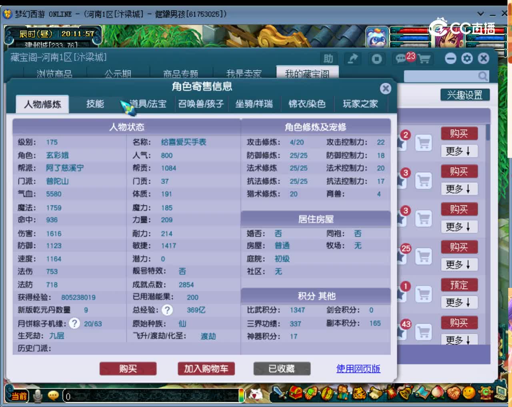Click the 加入购物车 button
The height and width of the screenshot is (407, 512).
coord(206,369)
